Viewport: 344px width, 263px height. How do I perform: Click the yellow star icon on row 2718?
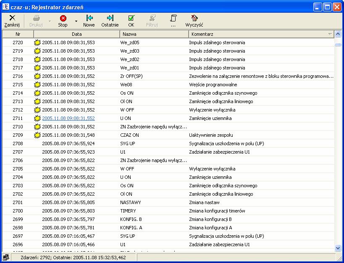[37, 59]
